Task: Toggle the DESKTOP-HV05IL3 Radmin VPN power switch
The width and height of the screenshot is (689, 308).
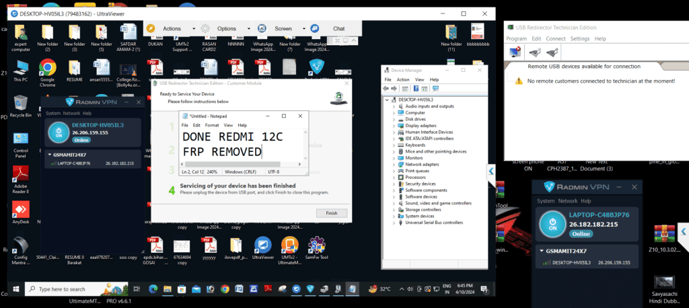Action: coord(57,130)
